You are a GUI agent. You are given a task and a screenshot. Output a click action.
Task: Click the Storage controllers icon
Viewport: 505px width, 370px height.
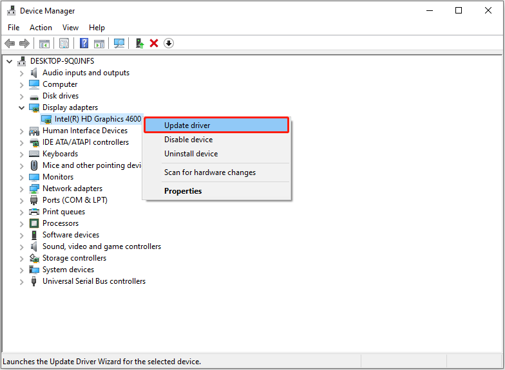[33, 258]
